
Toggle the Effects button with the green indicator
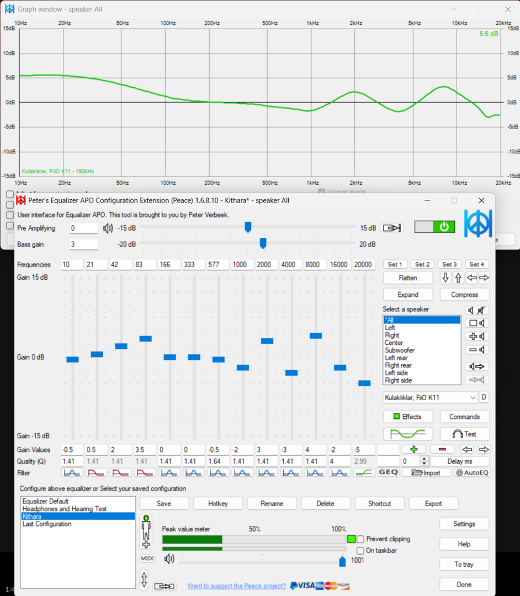(408, 417)
